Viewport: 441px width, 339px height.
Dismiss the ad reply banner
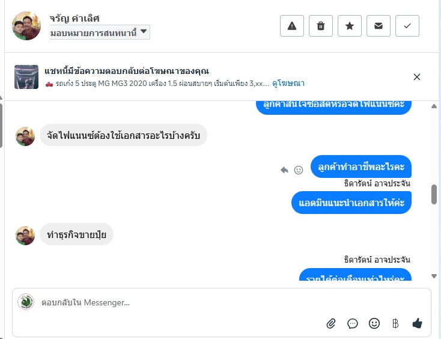pyautogui.click(x=417, y=76)
